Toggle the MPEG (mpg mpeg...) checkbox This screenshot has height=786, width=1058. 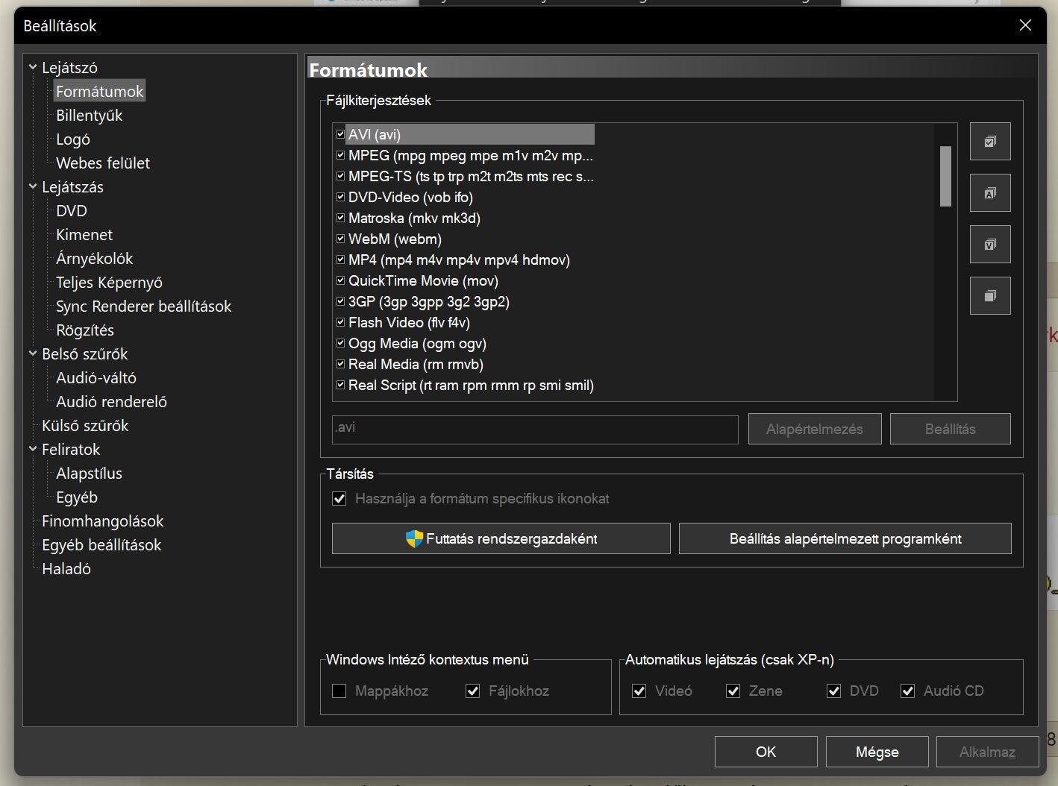click(x=340, y=155)
